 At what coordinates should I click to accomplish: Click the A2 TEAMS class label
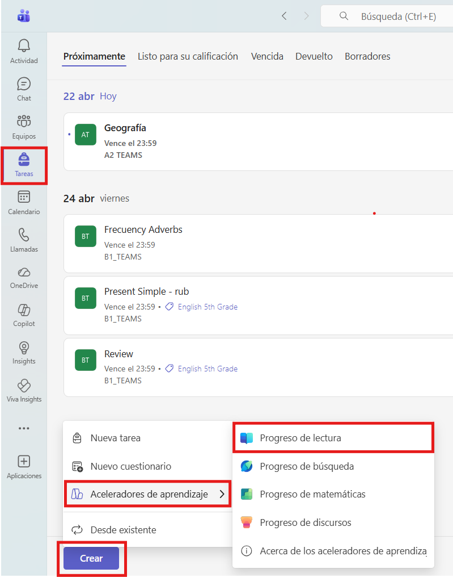coord(123,155)
